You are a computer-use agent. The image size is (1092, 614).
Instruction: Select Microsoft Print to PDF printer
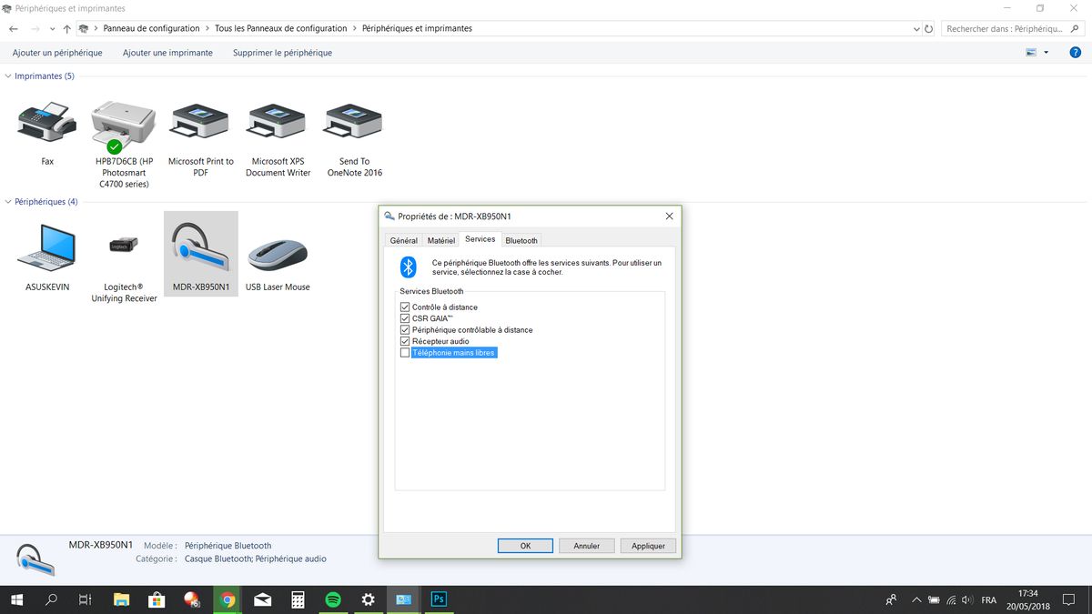pos(200,123)
